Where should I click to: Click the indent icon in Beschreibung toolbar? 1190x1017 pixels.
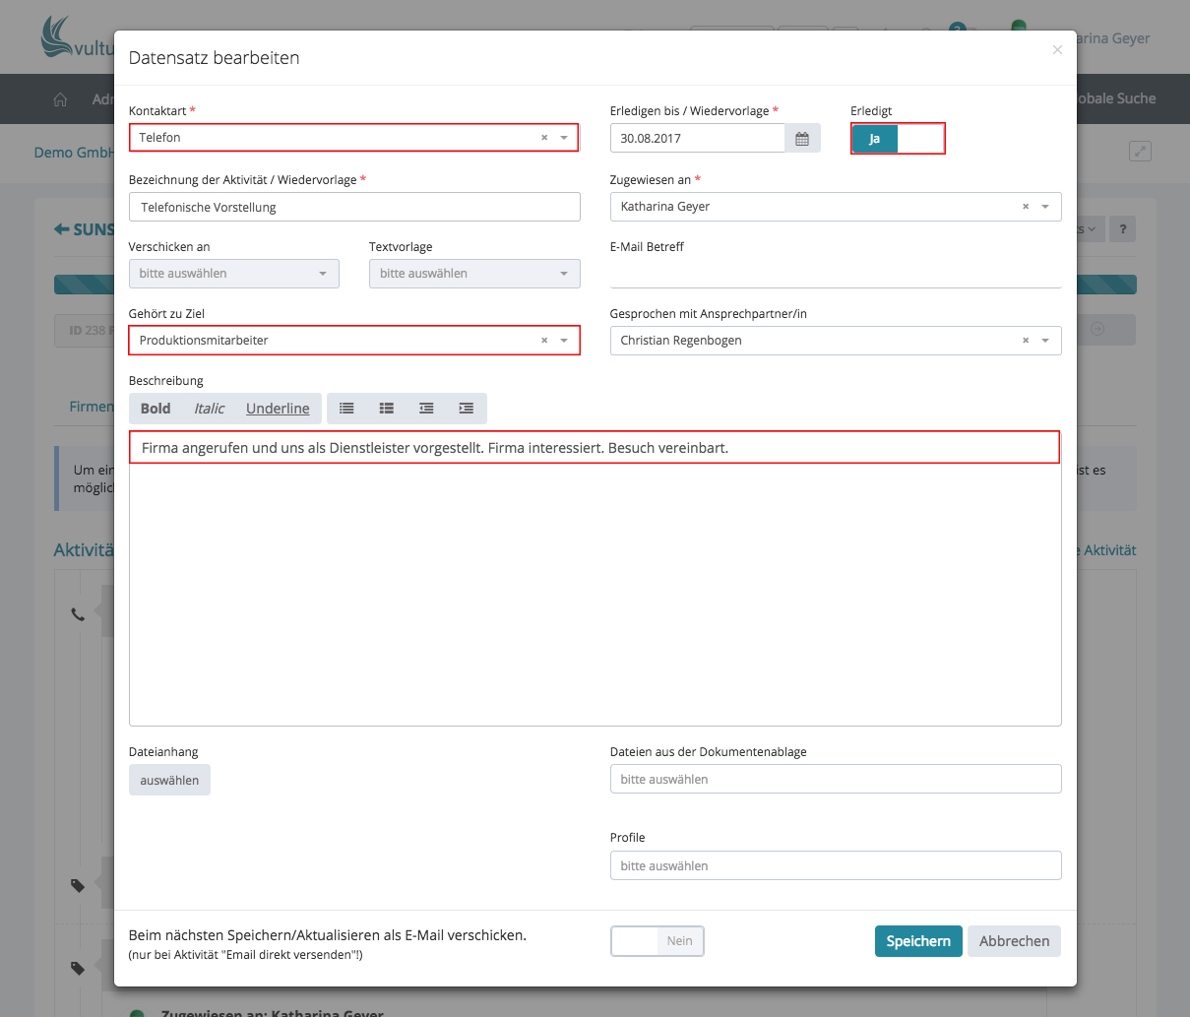pos(466,409)
